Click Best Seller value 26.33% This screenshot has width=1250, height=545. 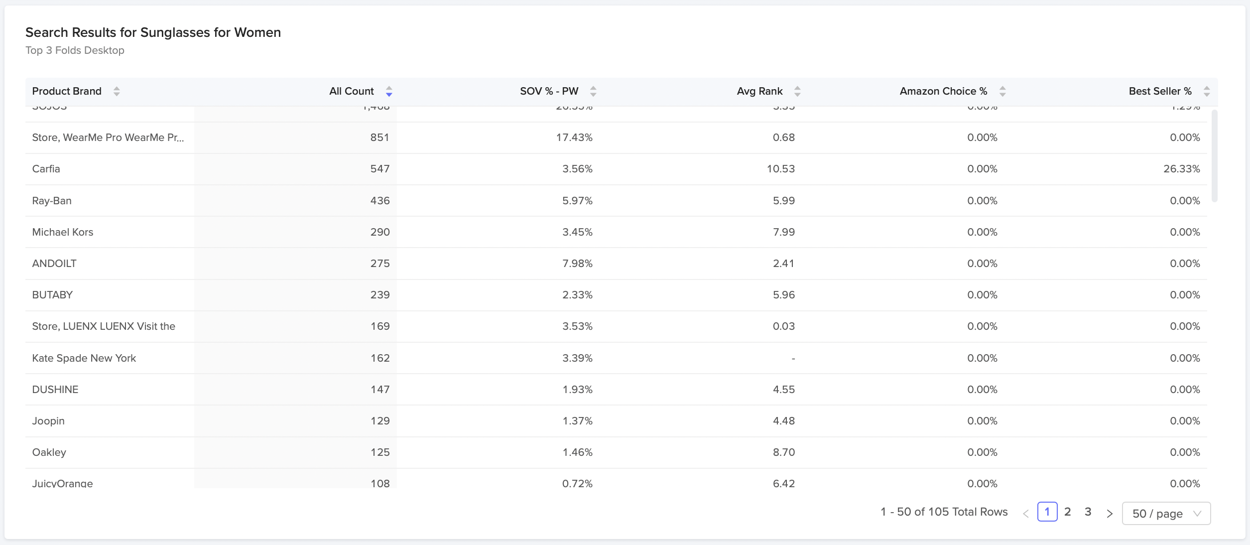[x=1181, y=169]
